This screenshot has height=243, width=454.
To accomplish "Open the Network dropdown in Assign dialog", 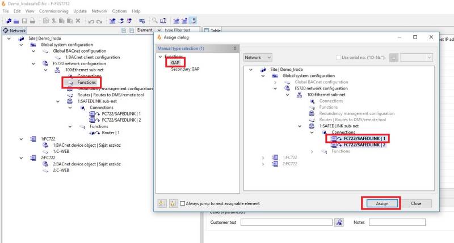I will point(258,58).
